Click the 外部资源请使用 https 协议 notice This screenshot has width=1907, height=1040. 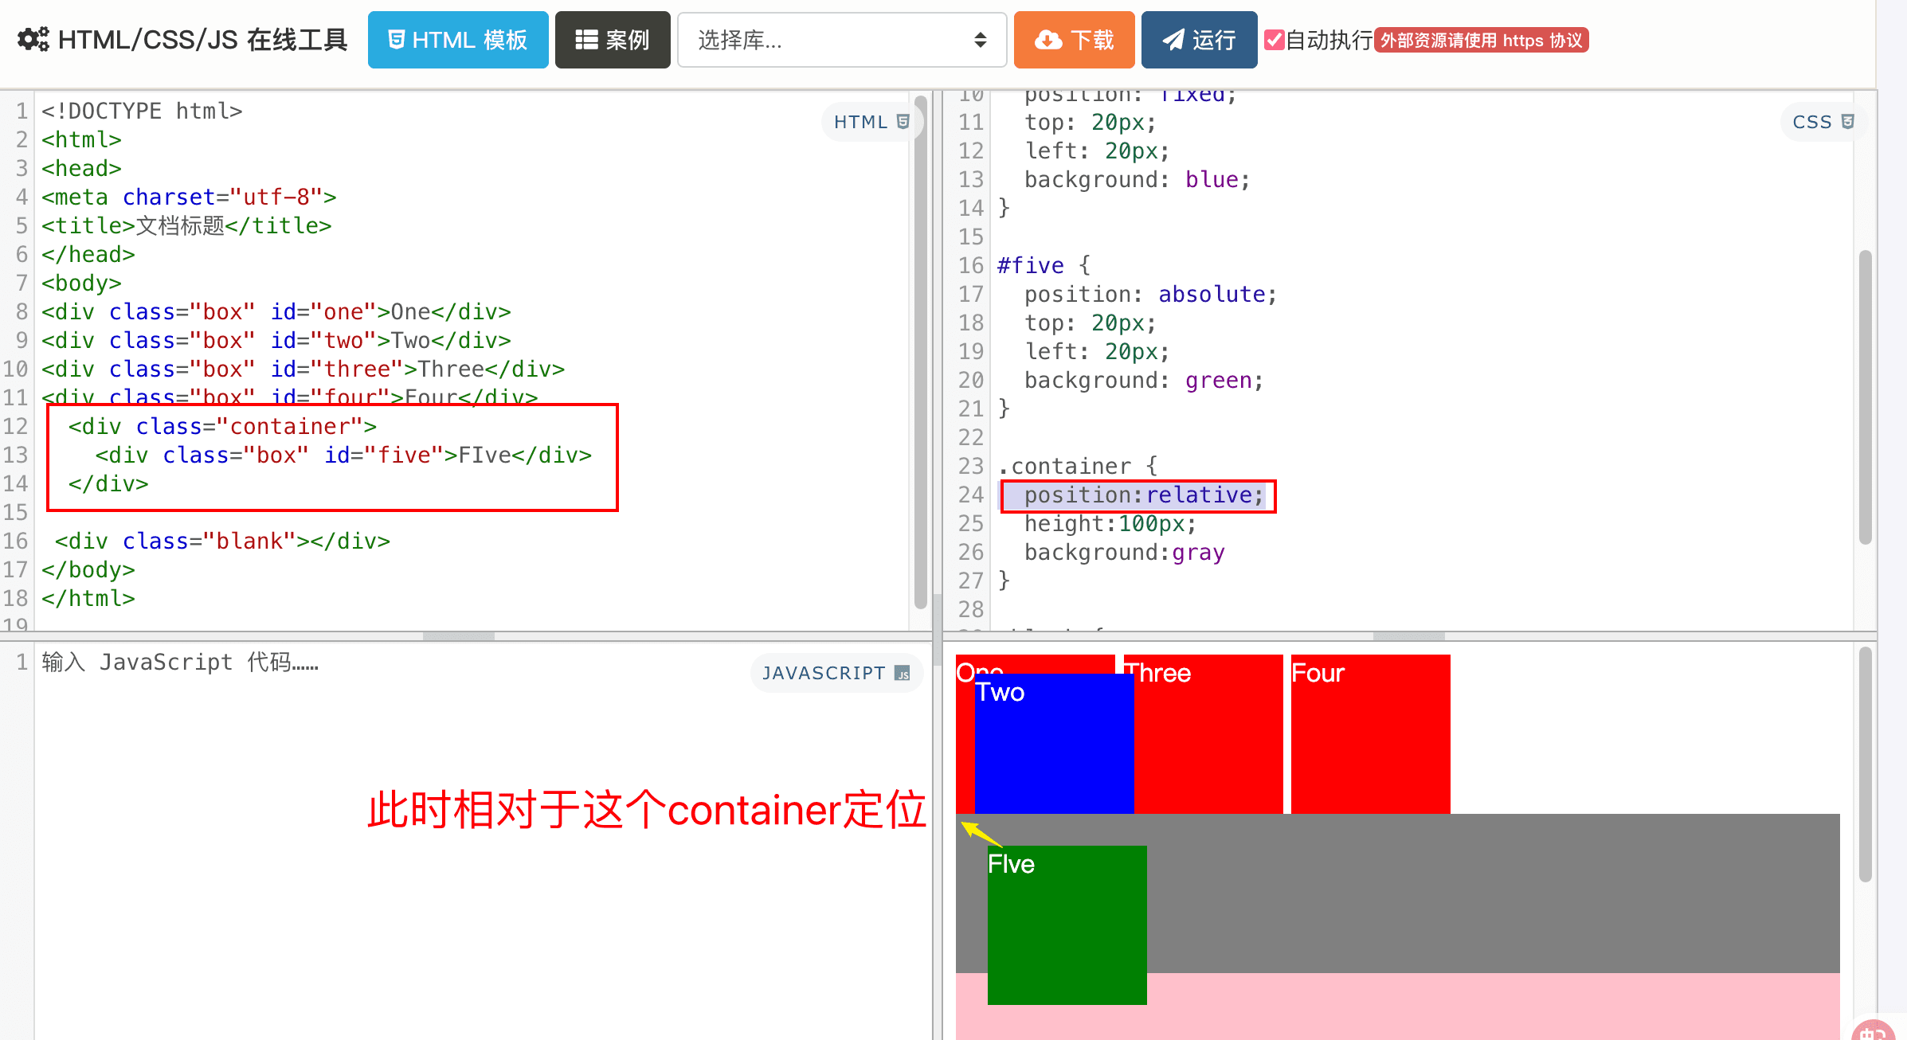1482,40
